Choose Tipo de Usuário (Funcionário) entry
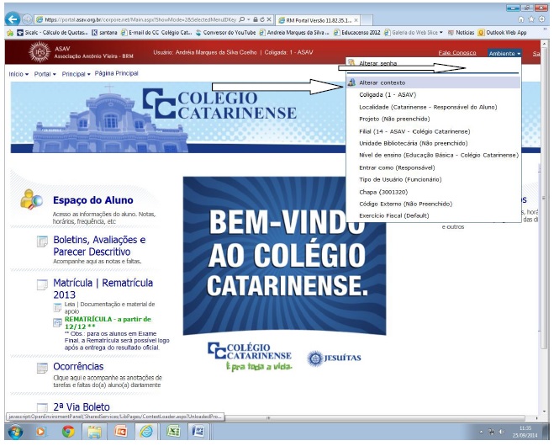Viewport: 554px width, 446px height. [400, 179]
